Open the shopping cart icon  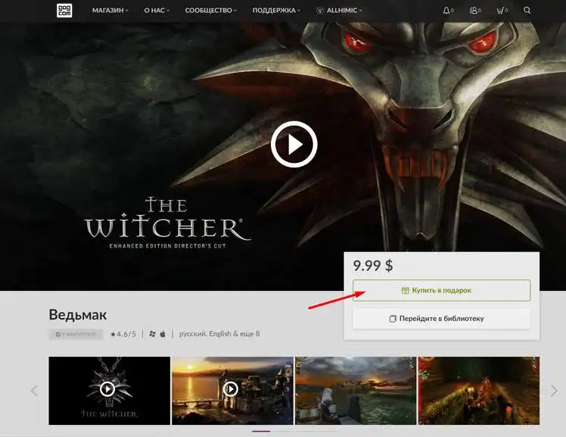pos(502,11)
